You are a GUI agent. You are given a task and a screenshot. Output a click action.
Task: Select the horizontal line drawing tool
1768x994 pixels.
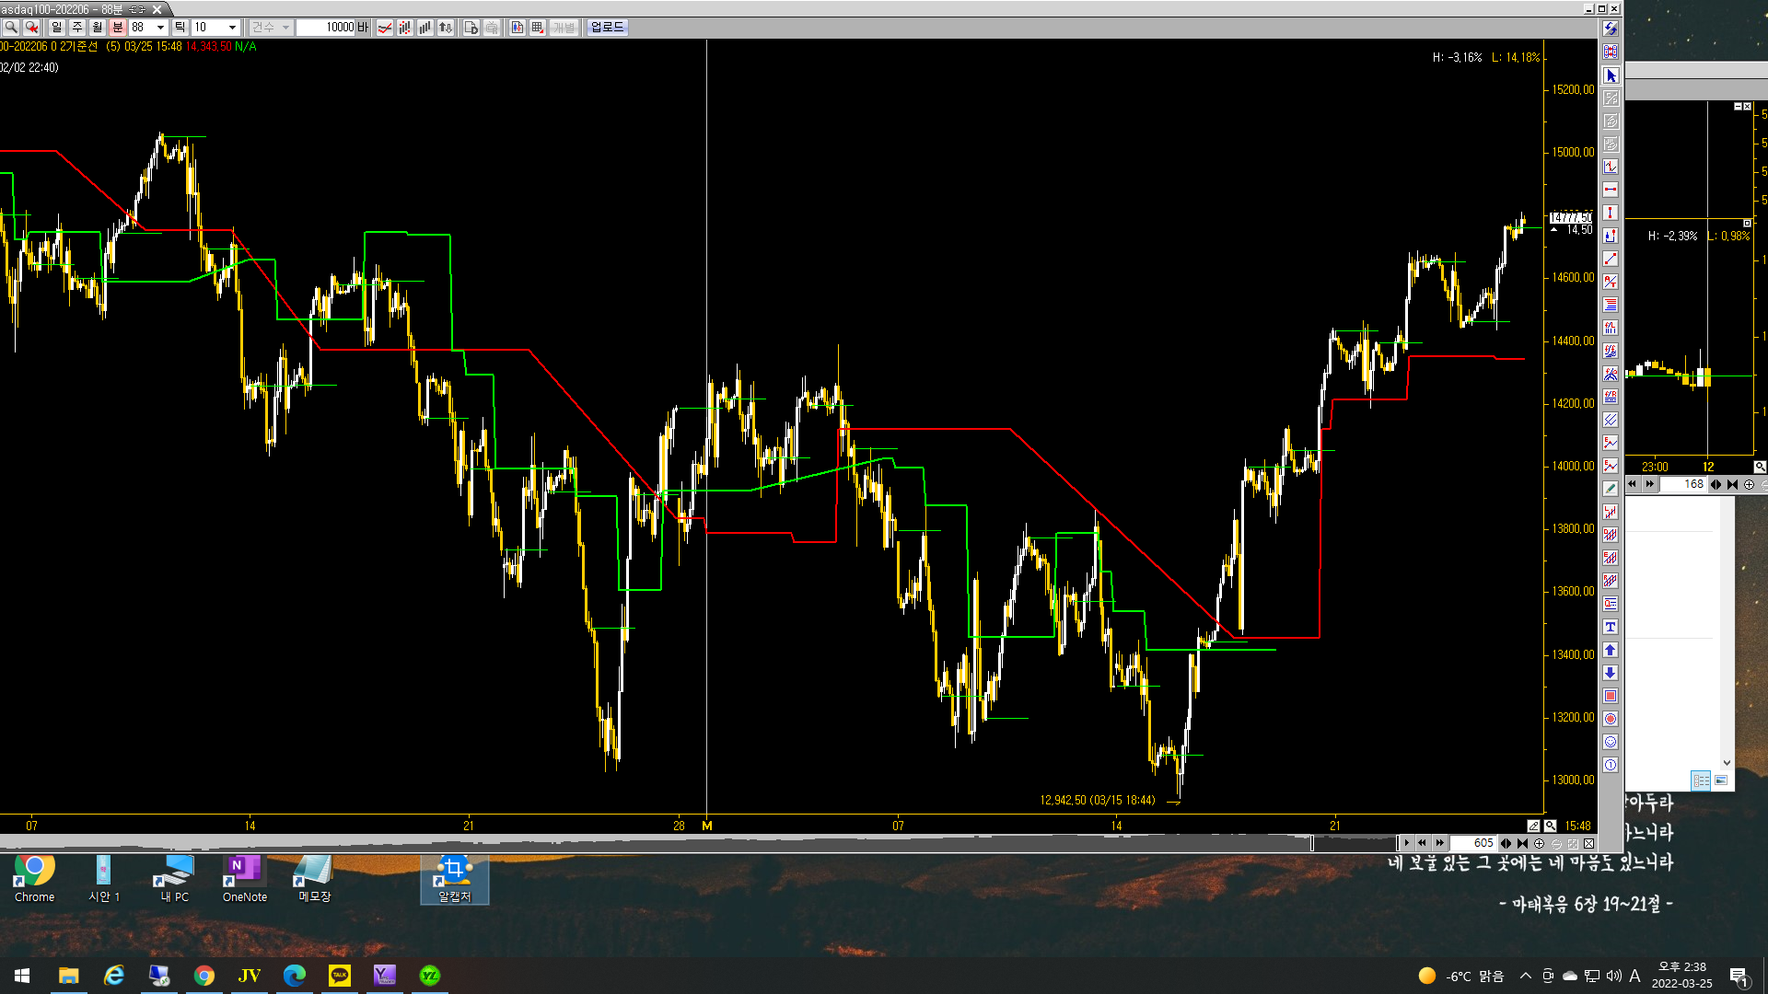[1611, 190]
